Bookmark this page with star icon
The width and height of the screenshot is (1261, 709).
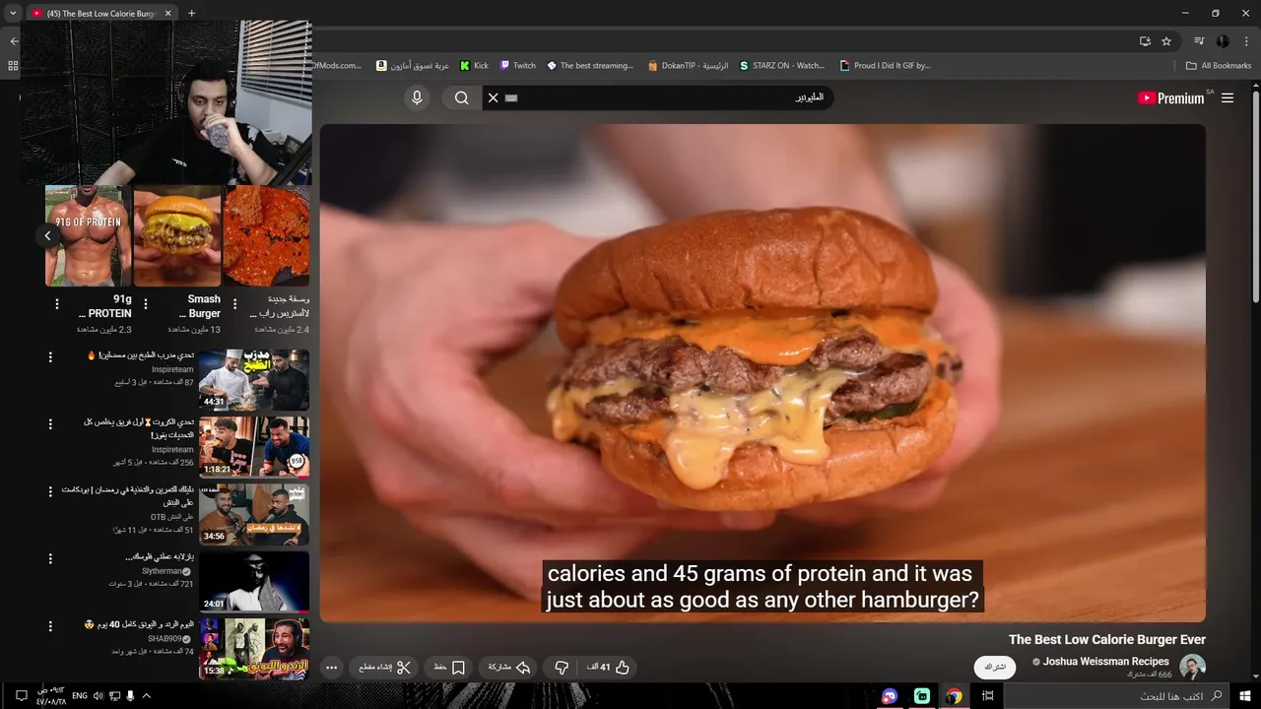tap(1166, 41)
